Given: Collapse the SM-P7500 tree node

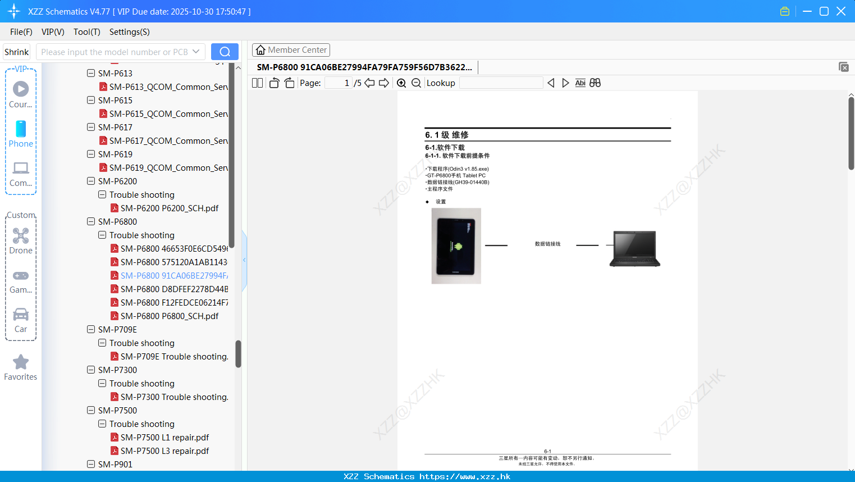Looking at the screenshot, I should pos(91,410).
